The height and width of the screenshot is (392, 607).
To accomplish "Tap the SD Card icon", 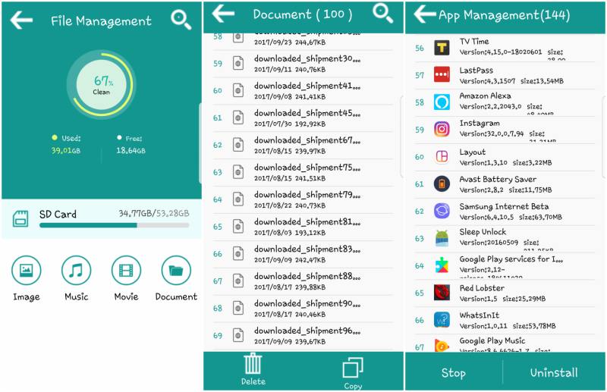I will coord(20,218).
